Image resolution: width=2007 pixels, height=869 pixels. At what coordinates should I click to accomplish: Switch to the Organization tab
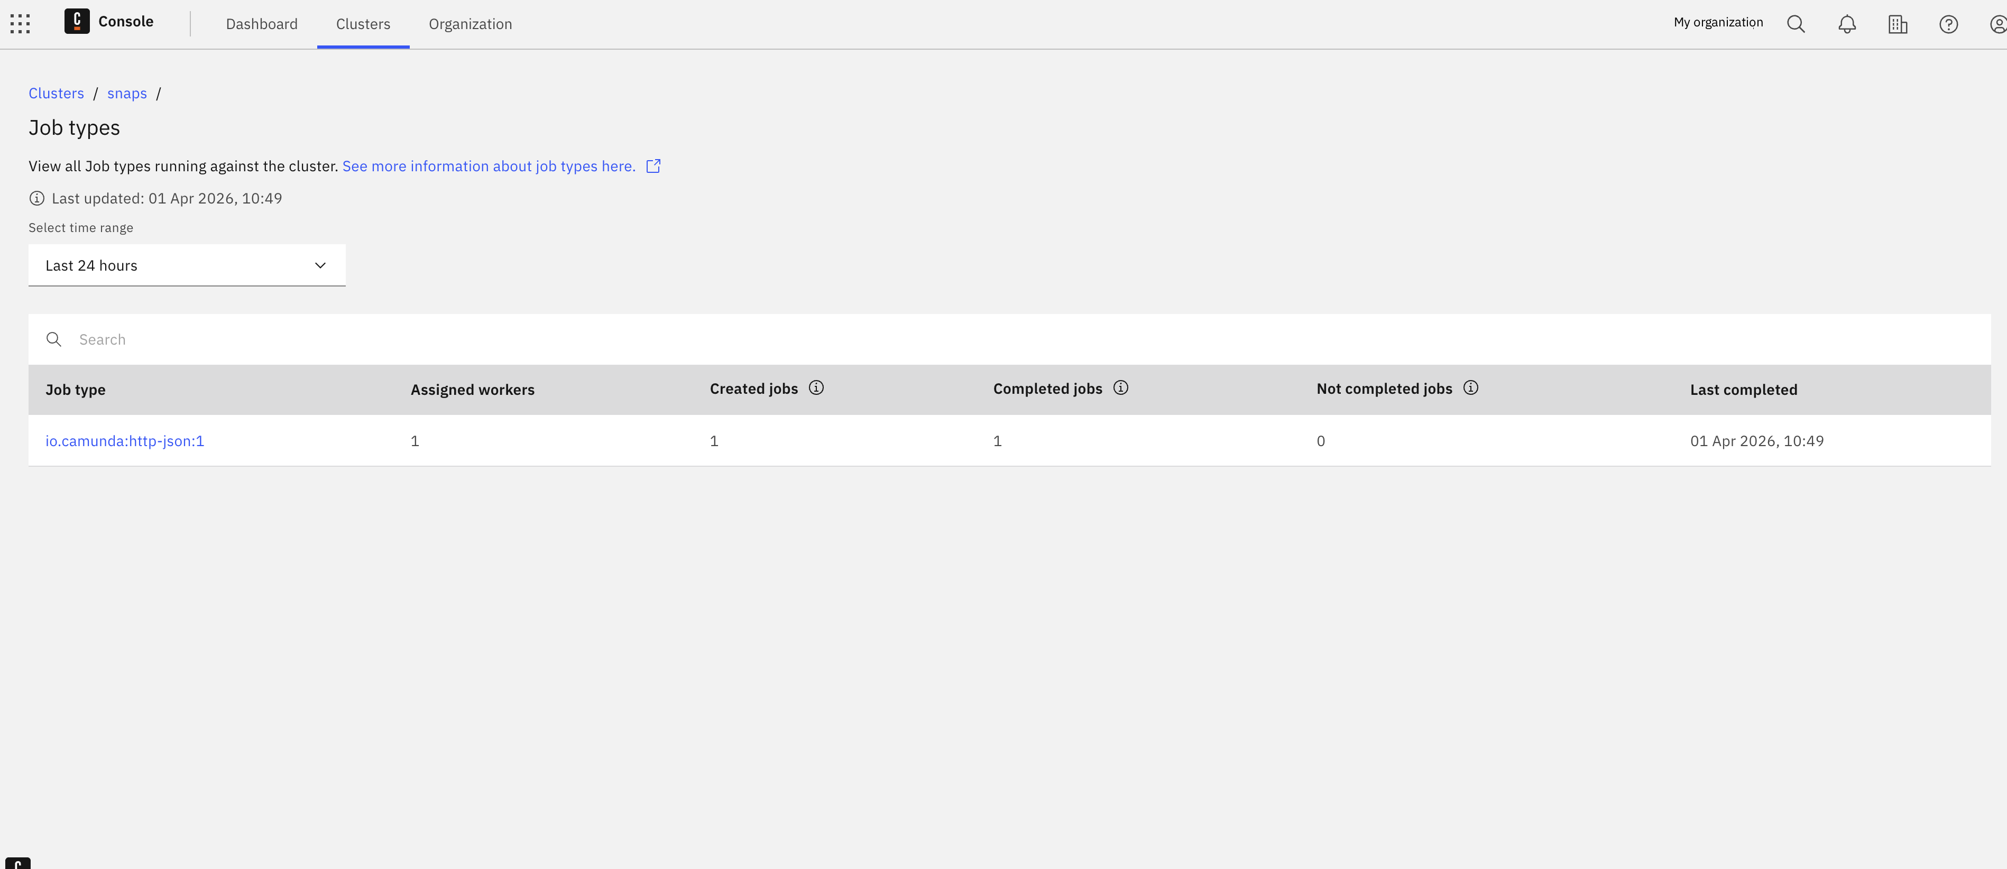pos(470,24)
